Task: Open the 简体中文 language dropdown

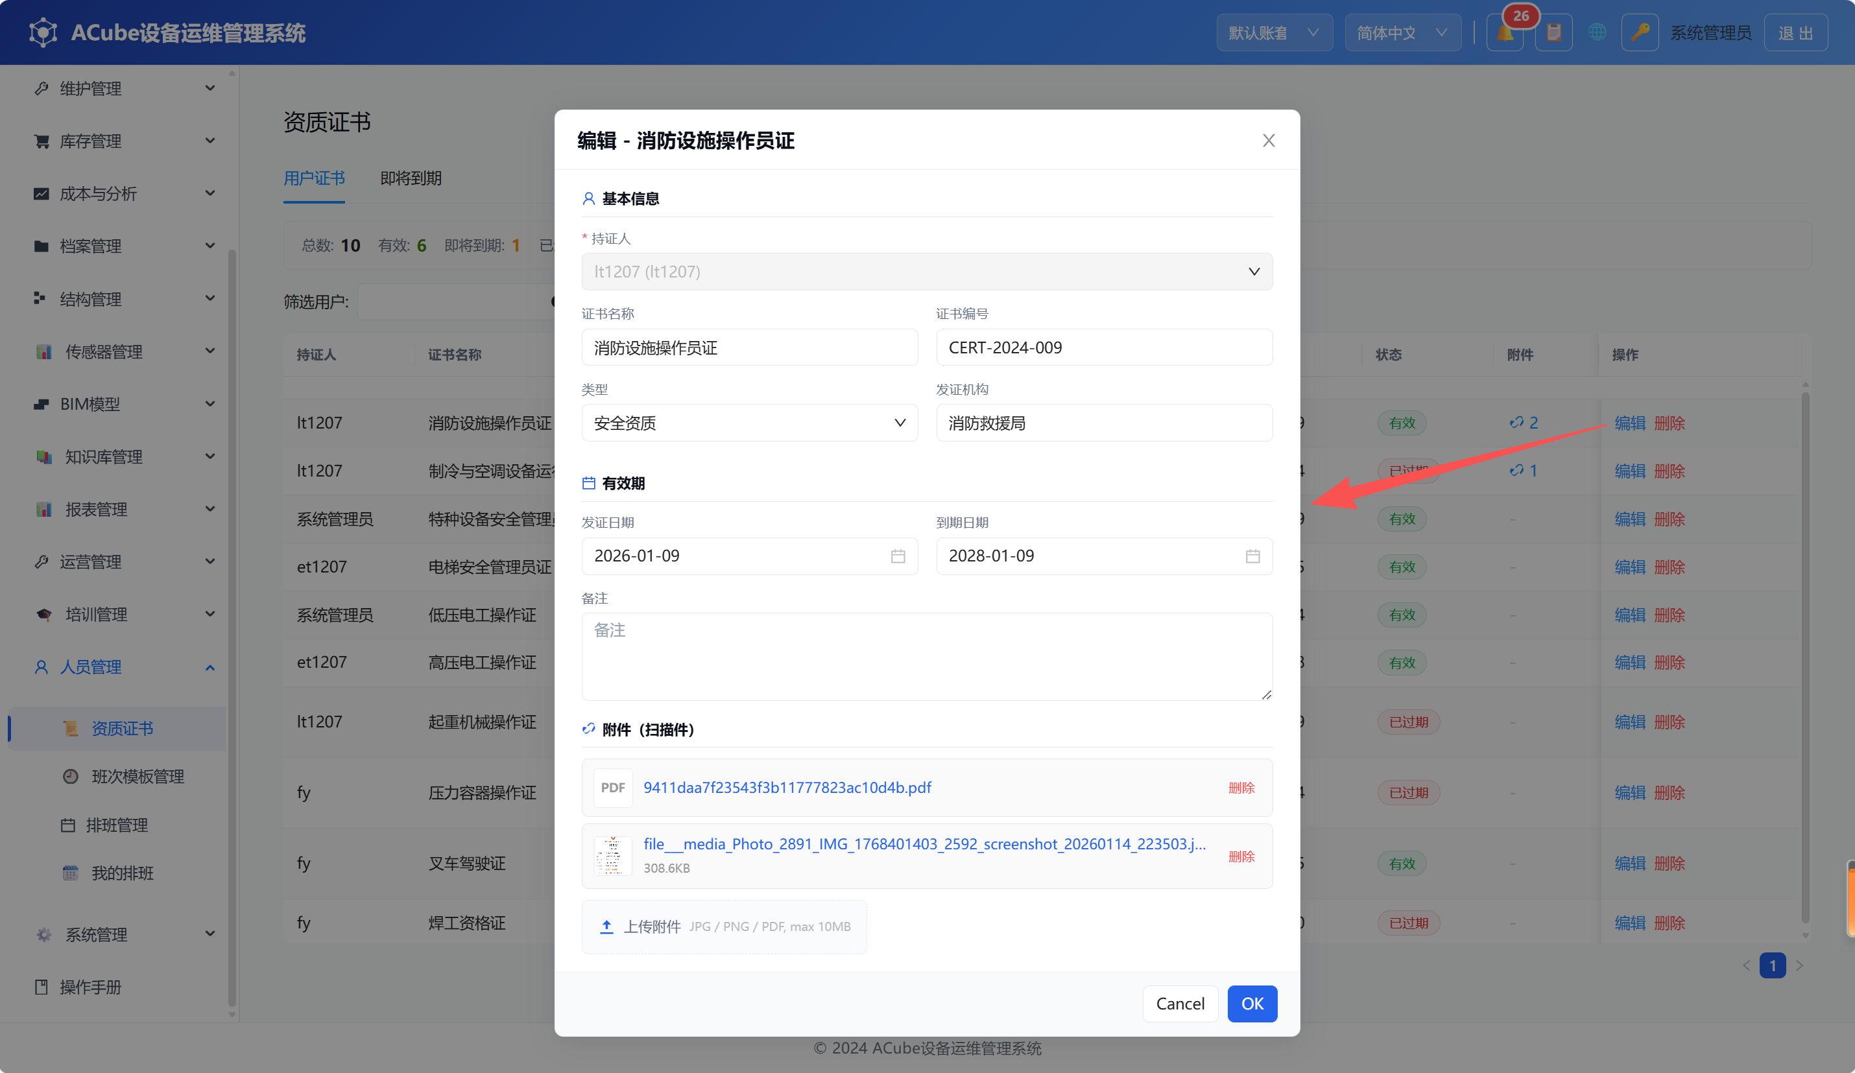Action: (x=1403, y=33)
